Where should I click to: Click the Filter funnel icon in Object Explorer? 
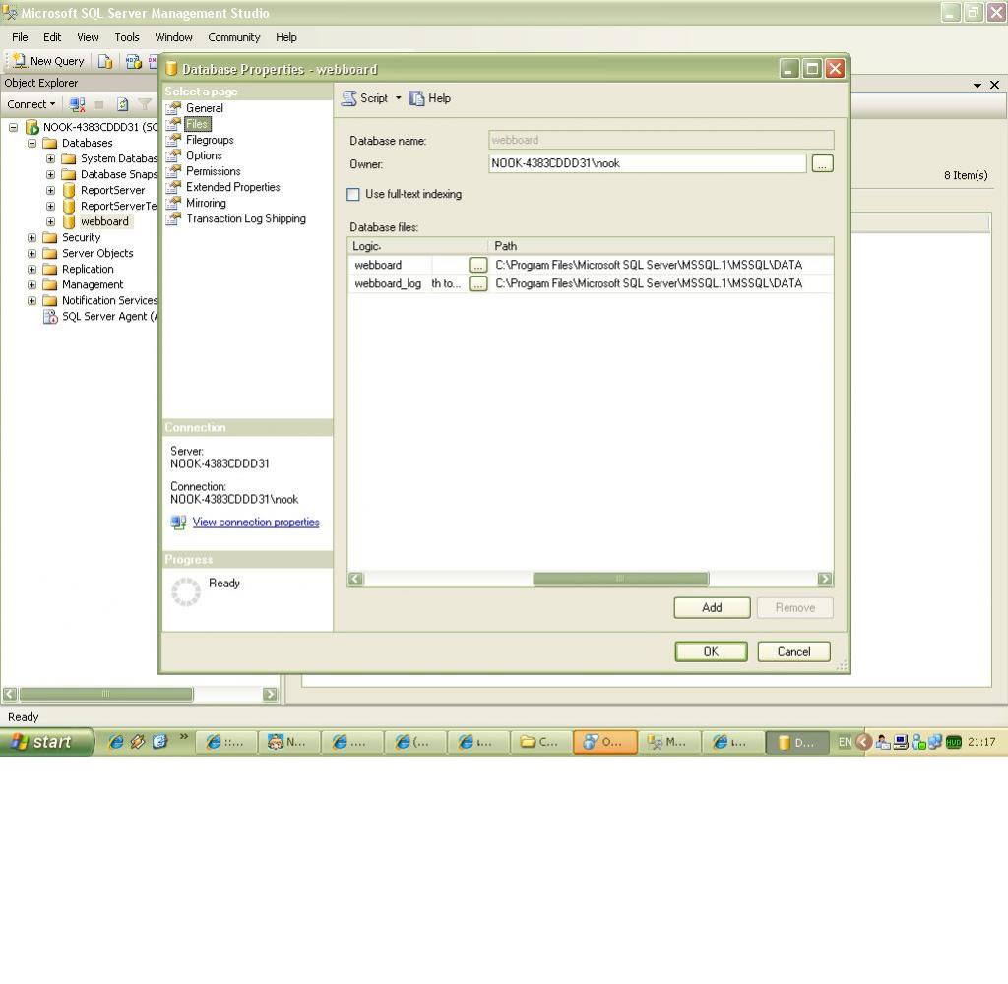point(145,104)
